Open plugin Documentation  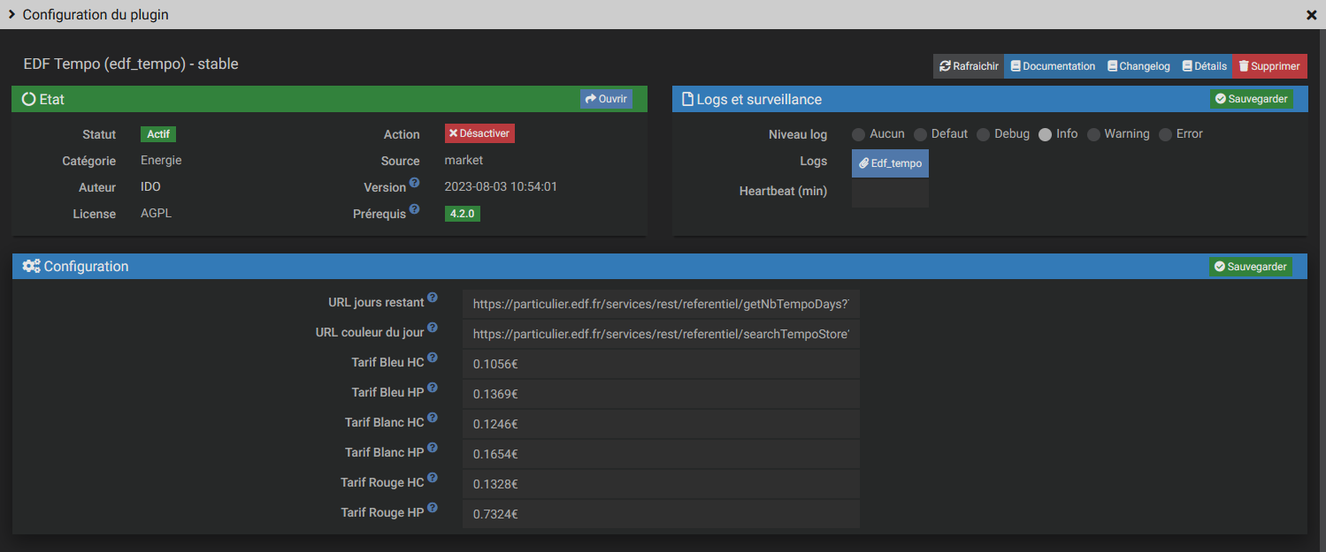[x=1053, y=66]
